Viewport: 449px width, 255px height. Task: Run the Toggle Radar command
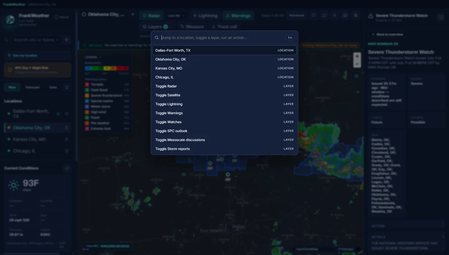pos(224,86)
